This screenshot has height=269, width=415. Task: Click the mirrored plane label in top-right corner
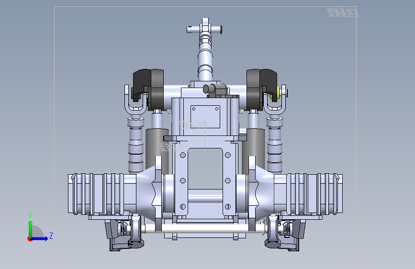click(x=343, y=12)
